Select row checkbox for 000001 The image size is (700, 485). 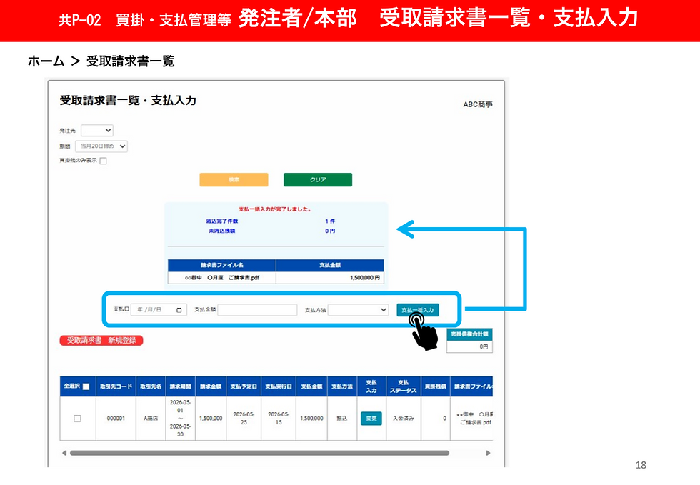[77, 419]
